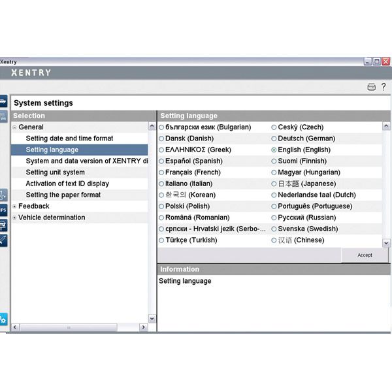Choose the Français (French) radio button
The width and height of the screenshot is (392, 392).
[x=161, y=172]
